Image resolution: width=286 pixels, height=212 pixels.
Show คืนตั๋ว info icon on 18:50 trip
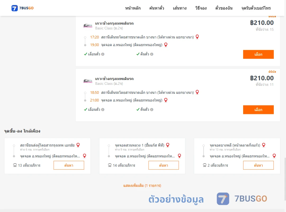pyautogui.click(x=152, y=109)
